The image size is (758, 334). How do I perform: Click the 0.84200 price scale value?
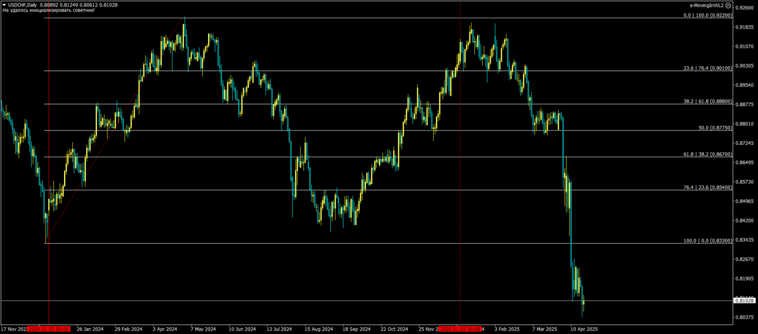point(745,221)
